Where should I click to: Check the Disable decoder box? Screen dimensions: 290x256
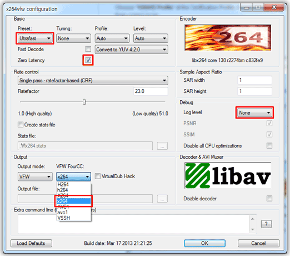click(269, 199)
